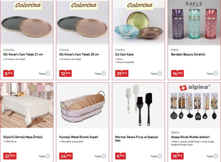Open the bread basket product image
This screenshot has width=221, height=162.
click(x=83, y=105)
